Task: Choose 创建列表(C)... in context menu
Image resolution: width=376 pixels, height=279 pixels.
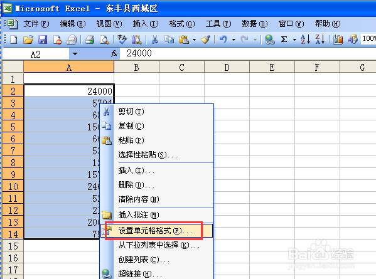Action: coord(156,260)
